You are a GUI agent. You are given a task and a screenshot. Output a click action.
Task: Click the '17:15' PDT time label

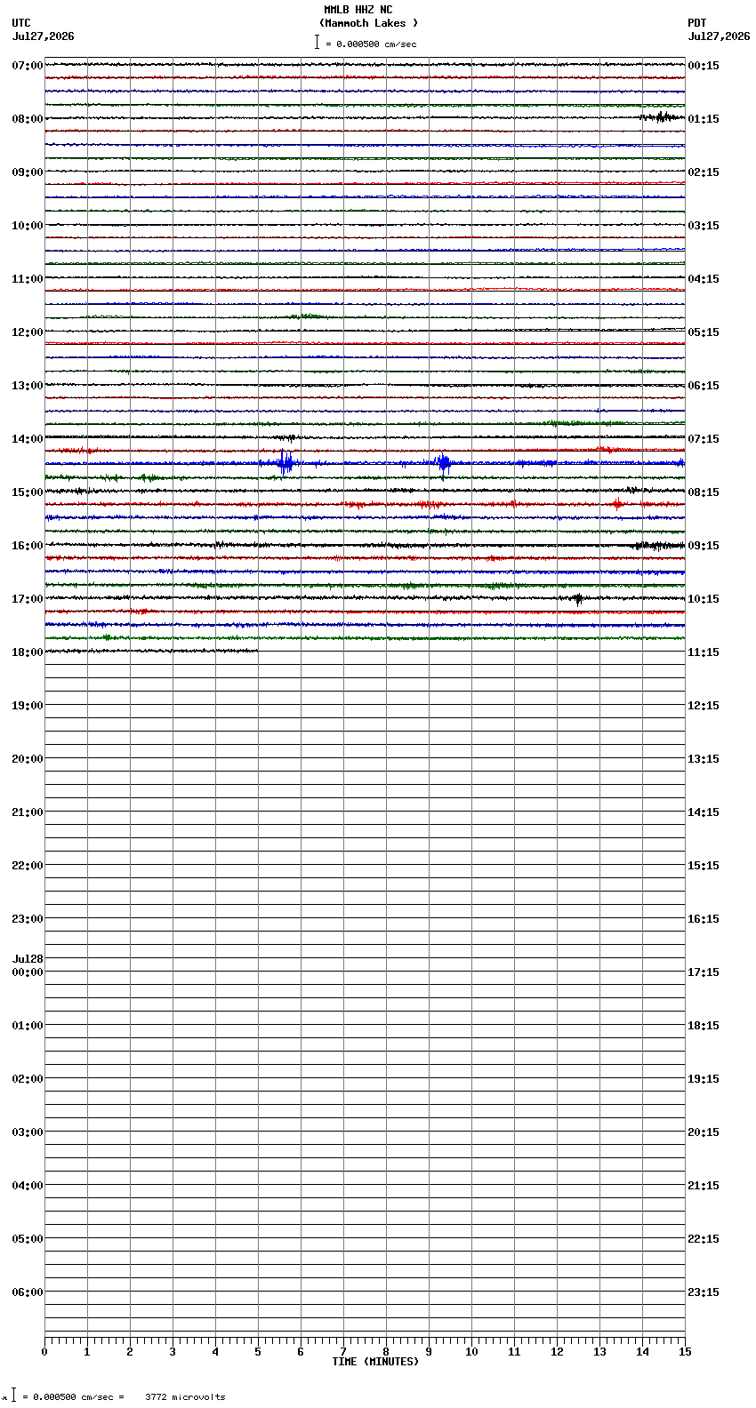tap(704, 972)
